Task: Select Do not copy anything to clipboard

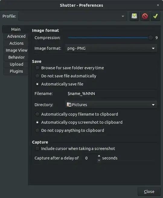Action: coord(37,130)
